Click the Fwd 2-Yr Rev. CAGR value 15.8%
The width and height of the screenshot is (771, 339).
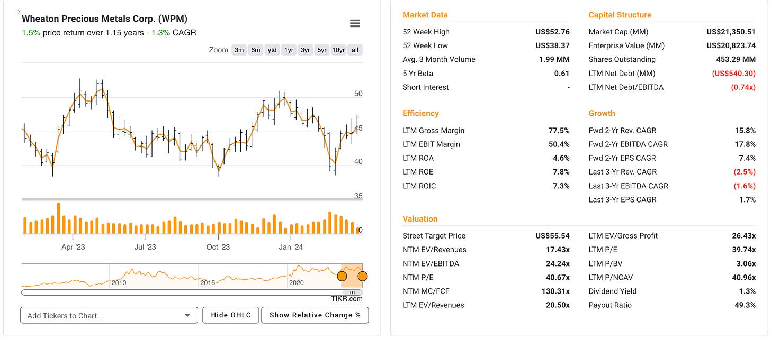745,131
